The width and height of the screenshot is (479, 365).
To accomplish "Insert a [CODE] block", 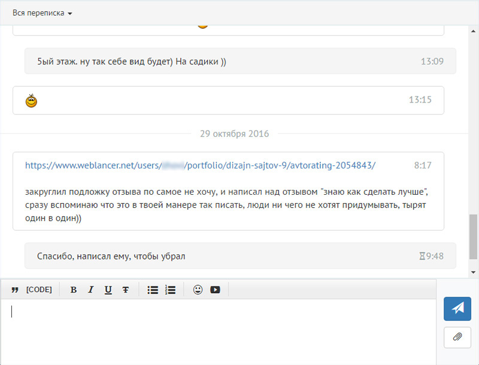I will click(39, 290).
